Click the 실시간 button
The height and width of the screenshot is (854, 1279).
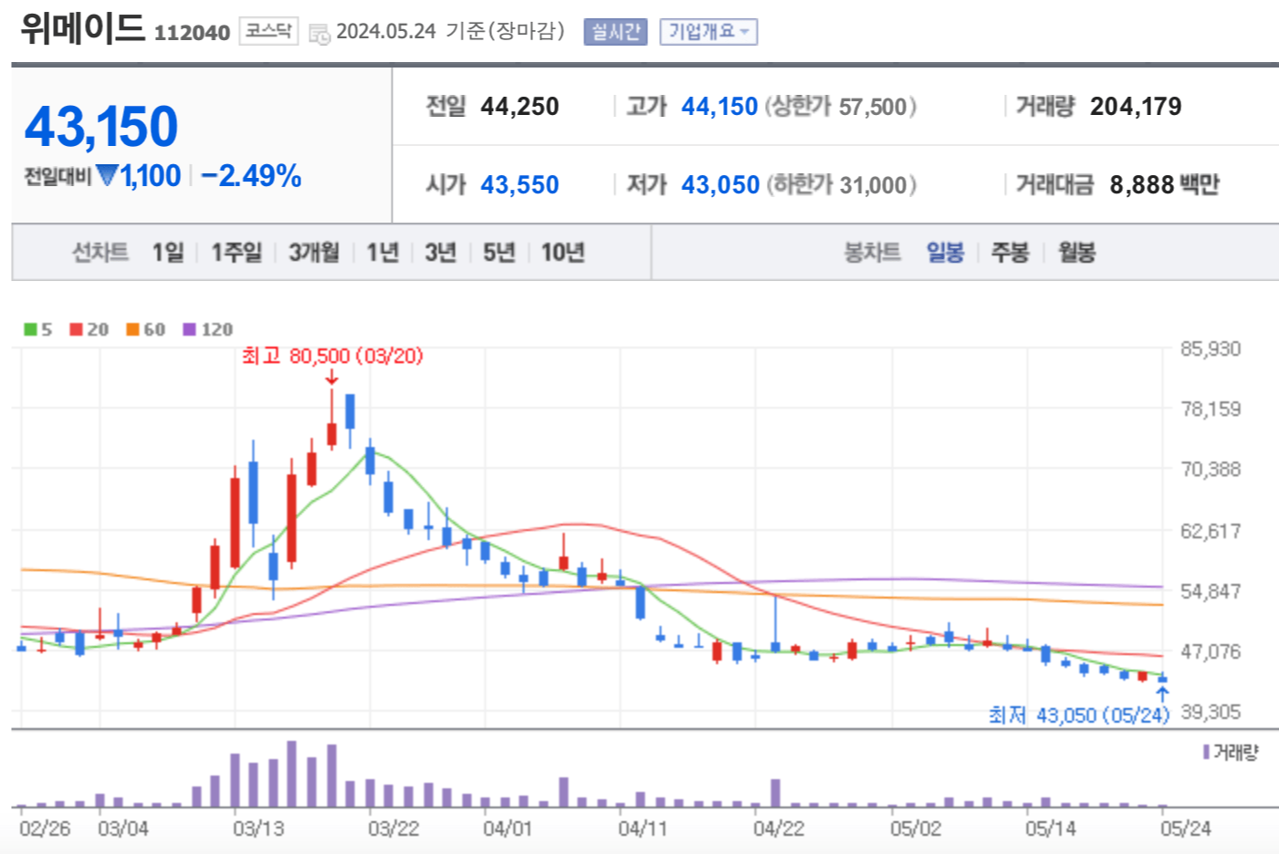click(615, 32)
